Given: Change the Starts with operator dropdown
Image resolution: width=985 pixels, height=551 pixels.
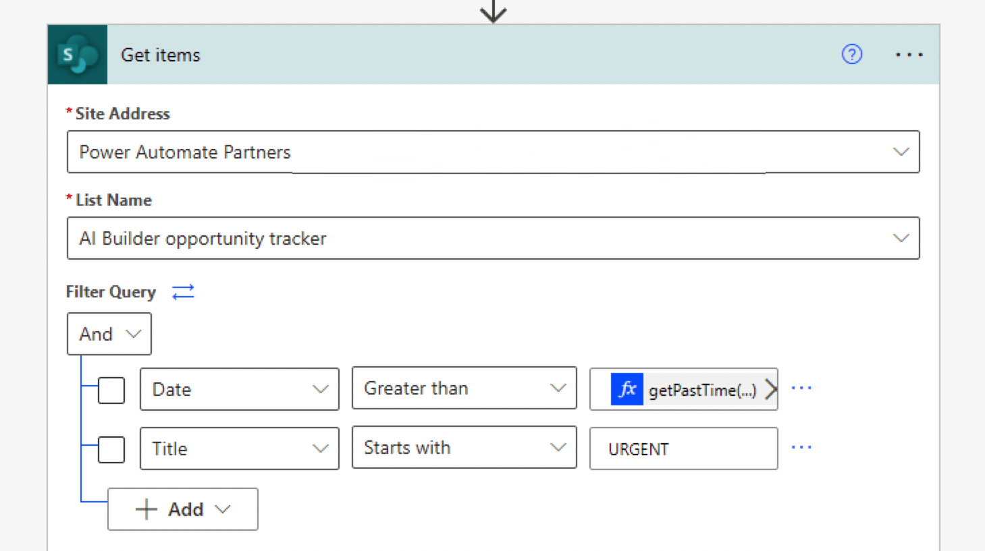Looking at the screenshot, I should point(464,448).
